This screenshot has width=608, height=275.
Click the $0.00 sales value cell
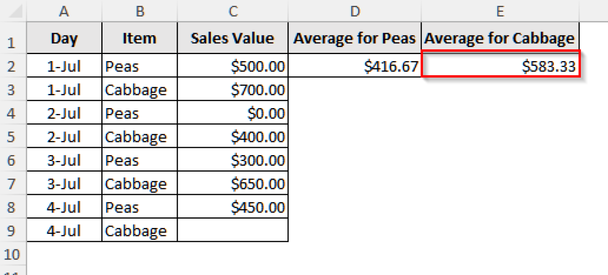coord(233,113)
